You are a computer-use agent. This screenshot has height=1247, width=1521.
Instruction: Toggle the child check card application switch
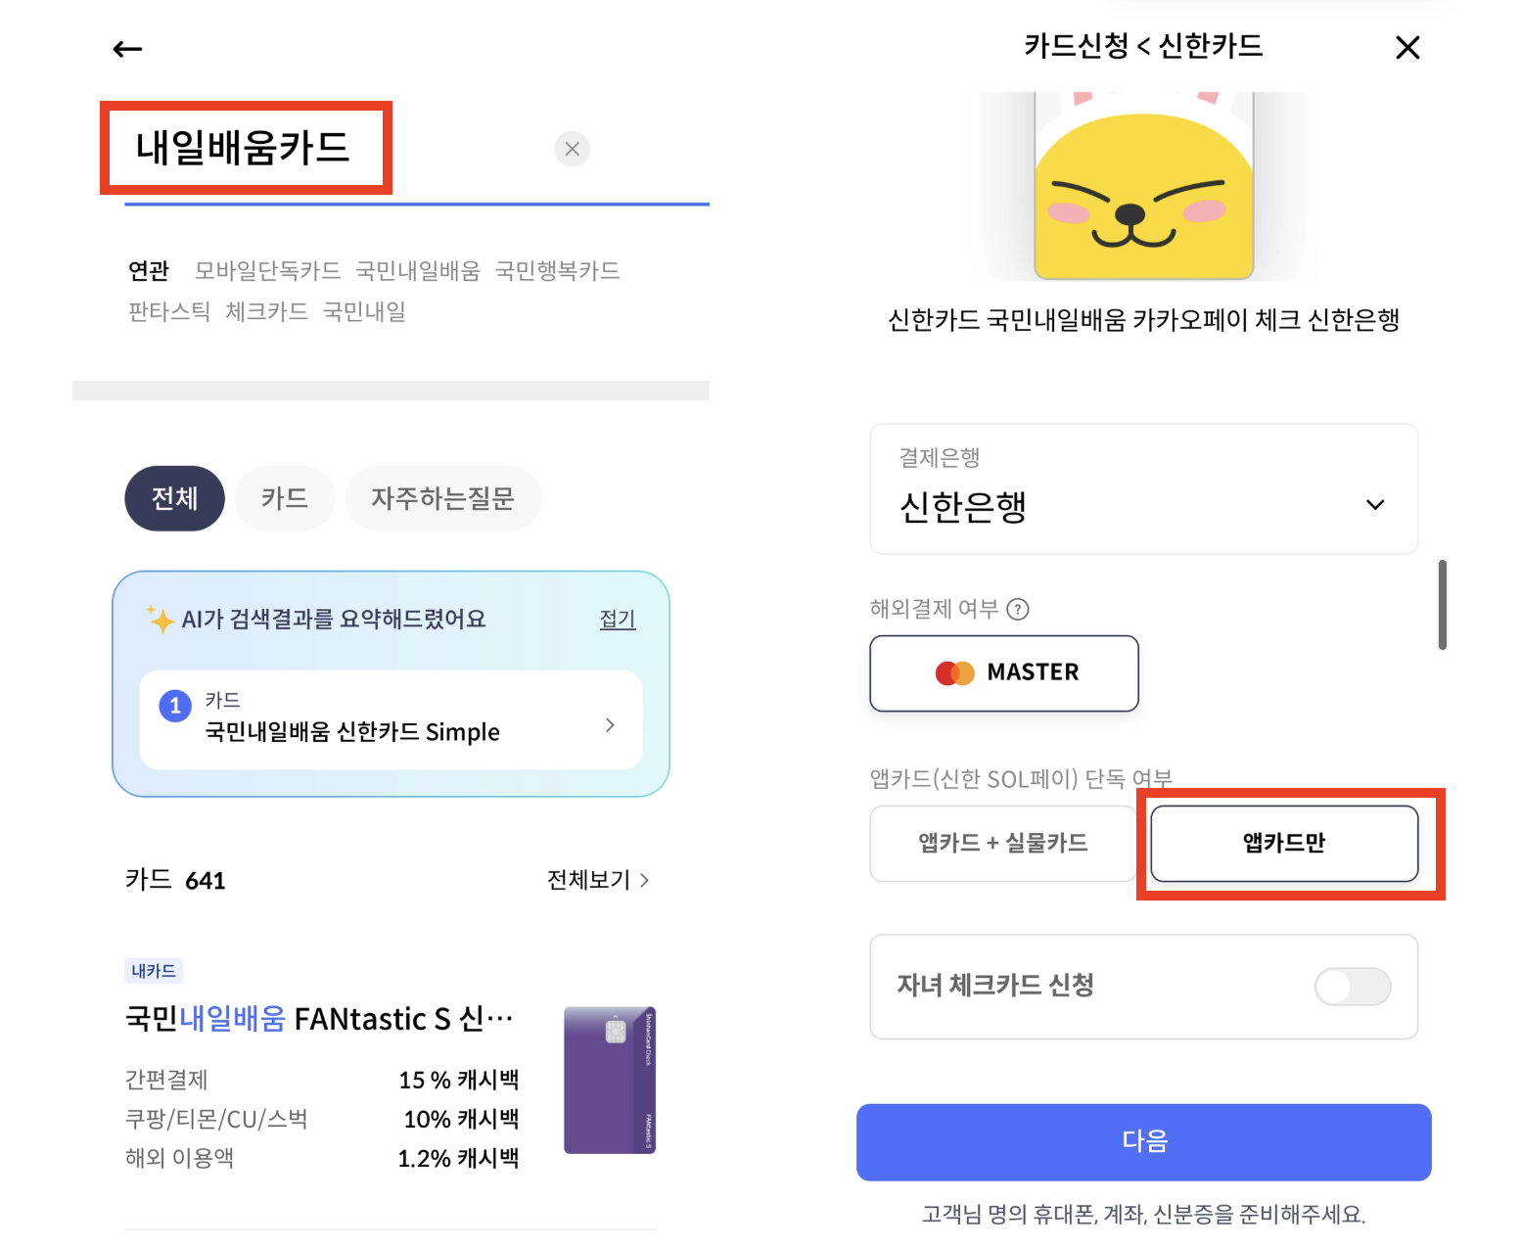tap(1352, 987)
